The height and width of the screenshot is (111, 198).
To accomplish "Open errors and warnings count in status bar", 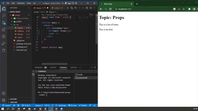I will tap(26, 105).
